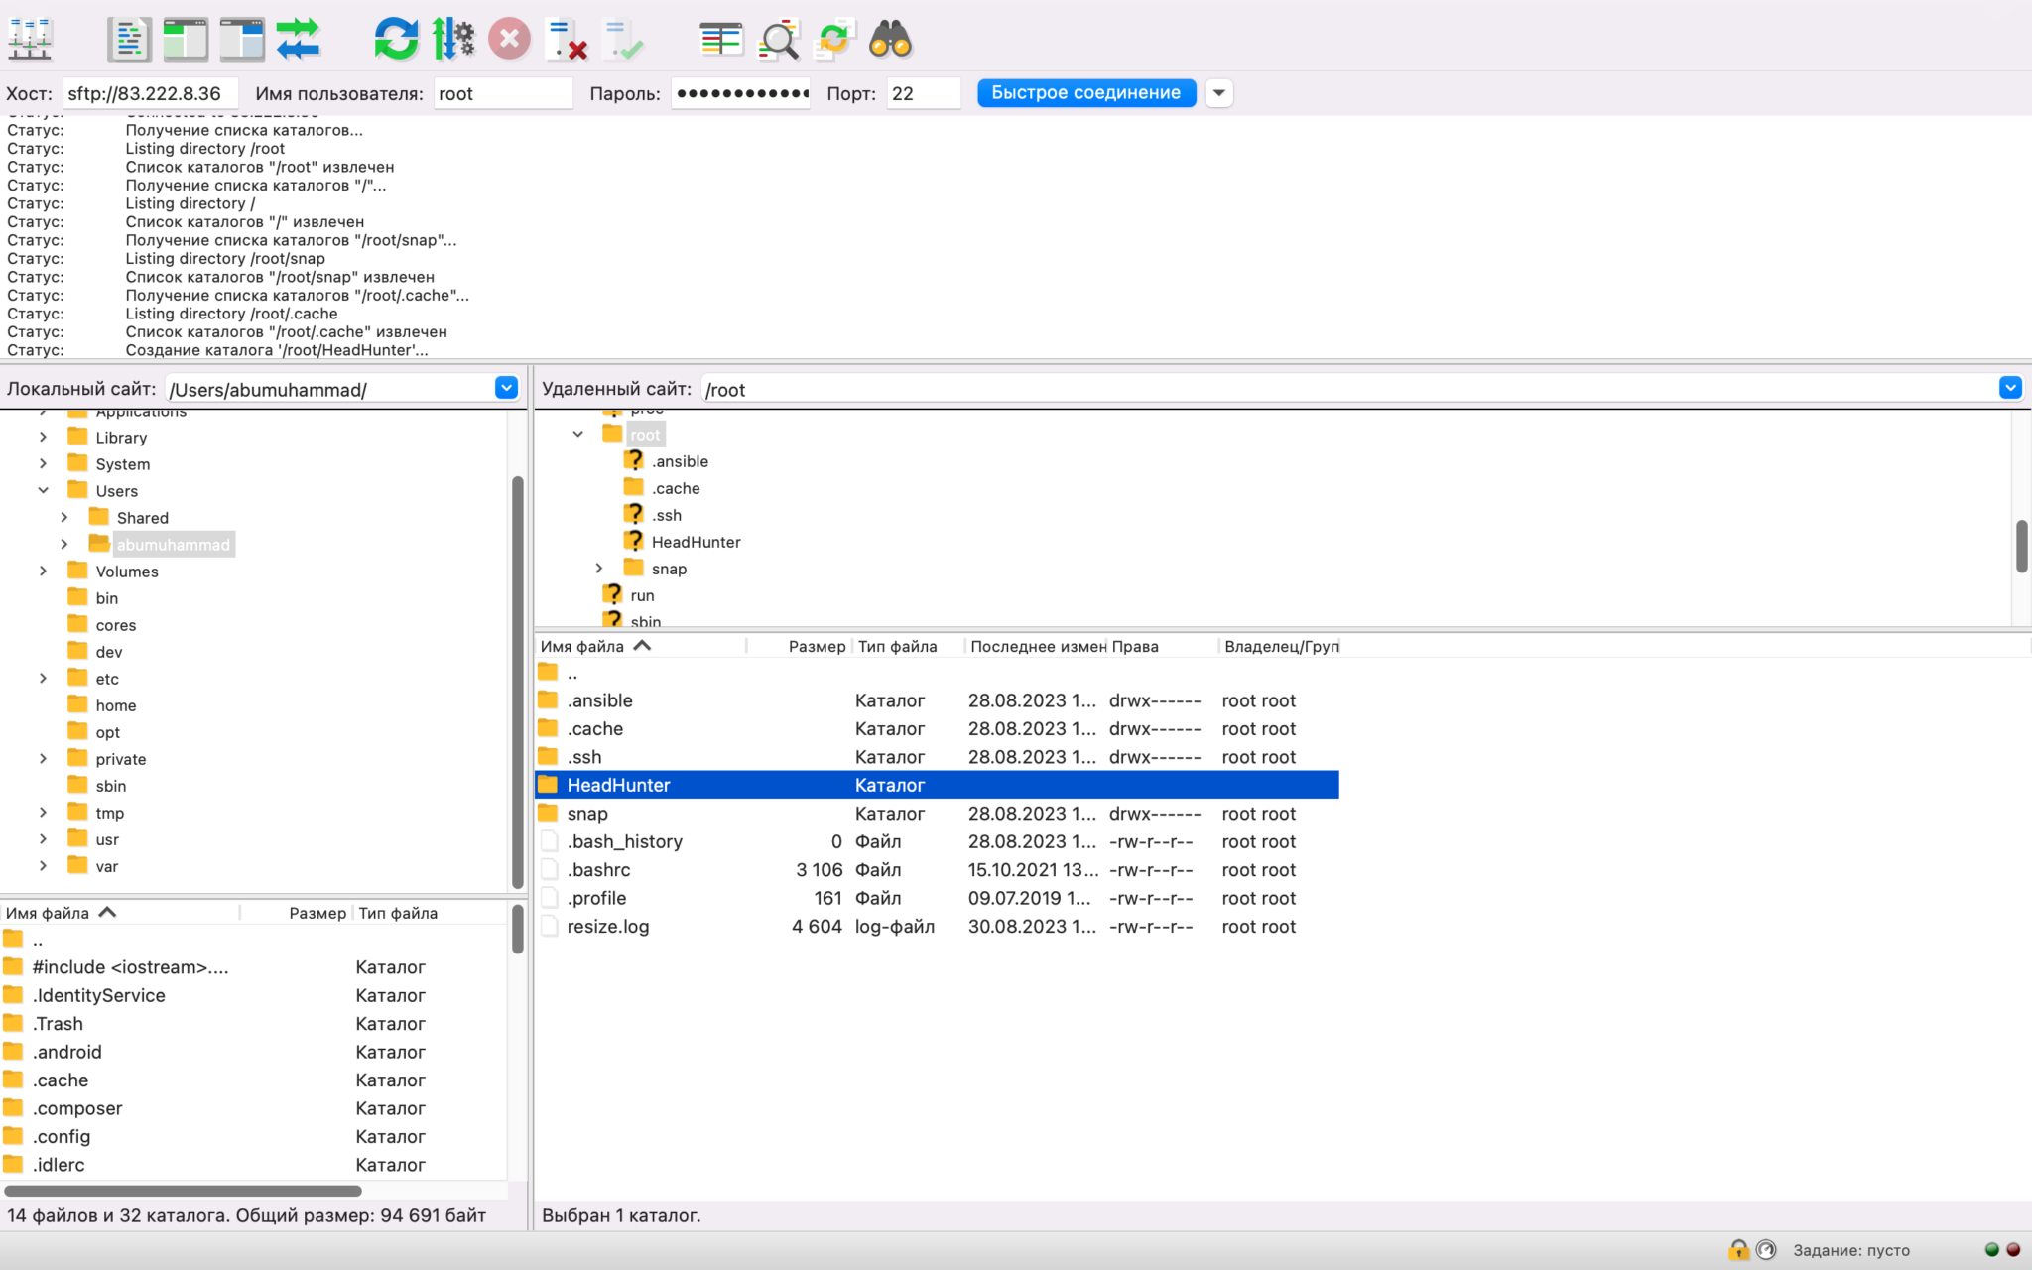
Task: Click the local tree vertical scrollbar
Action: click(517, 683)
